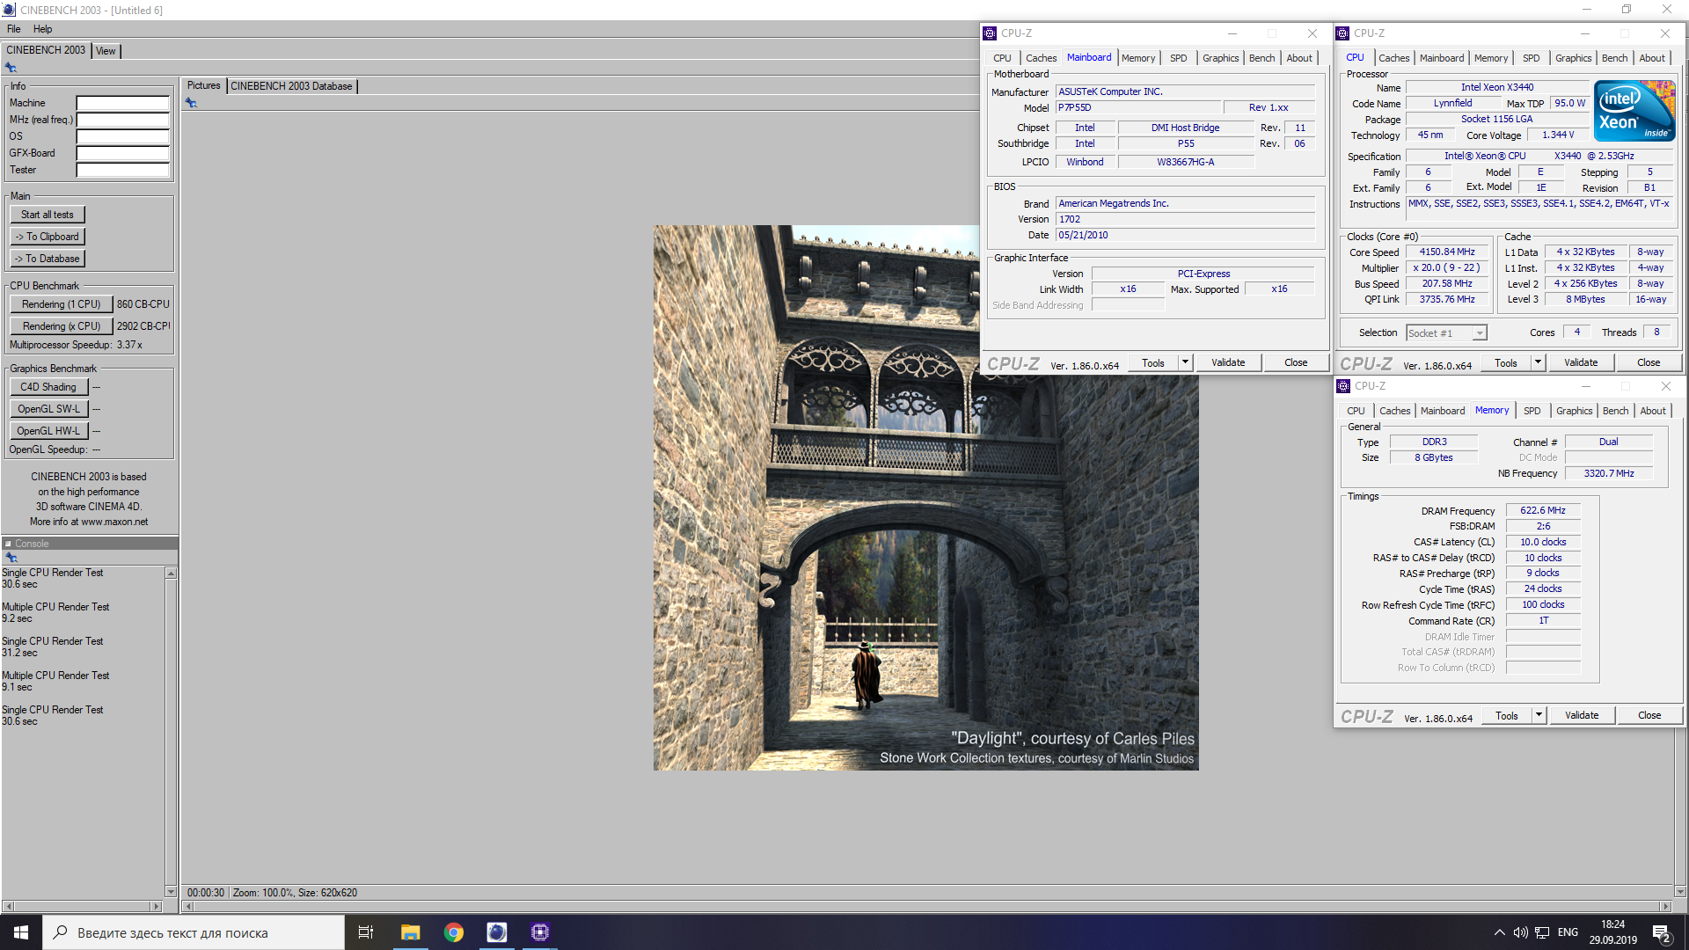Run the C4D Shading test

pos(48,387)
